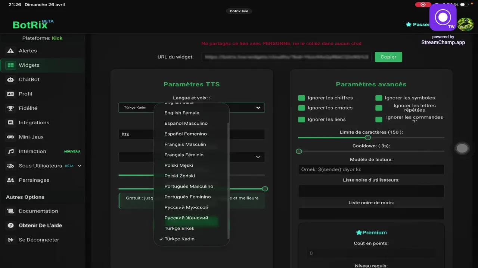Screen dimensions: 478x268
Task: Click the Documentation icon in sidebar
Action: (x=11, y=211)
